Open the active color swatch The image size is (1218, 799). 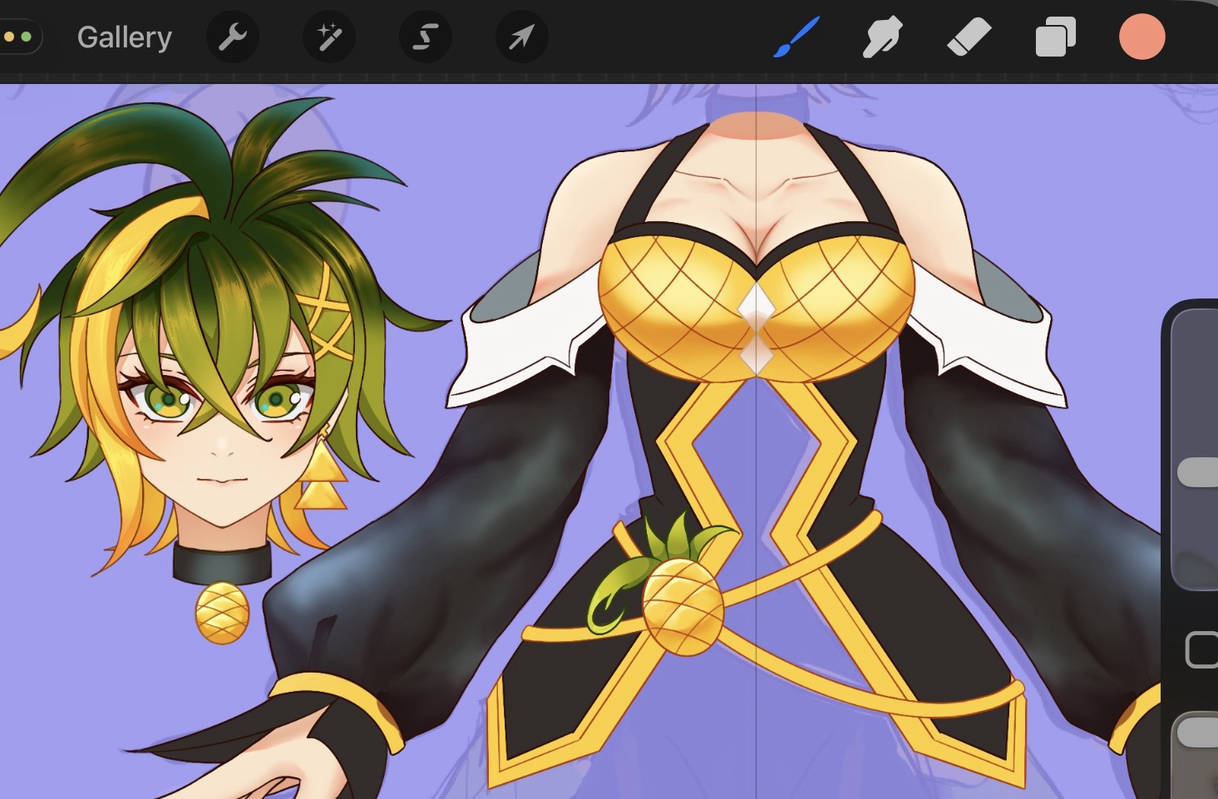pos(1142,37)
